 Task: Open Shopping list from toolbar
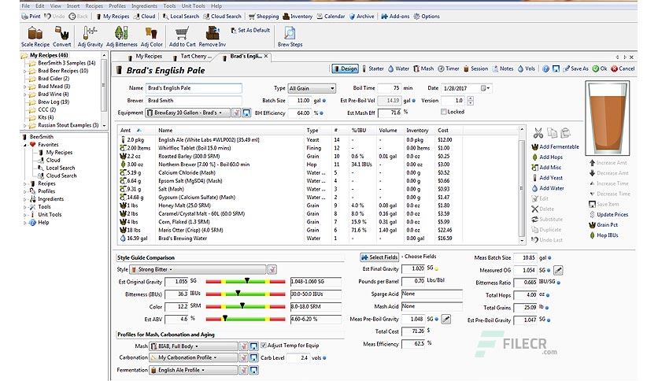click(264, 17)
